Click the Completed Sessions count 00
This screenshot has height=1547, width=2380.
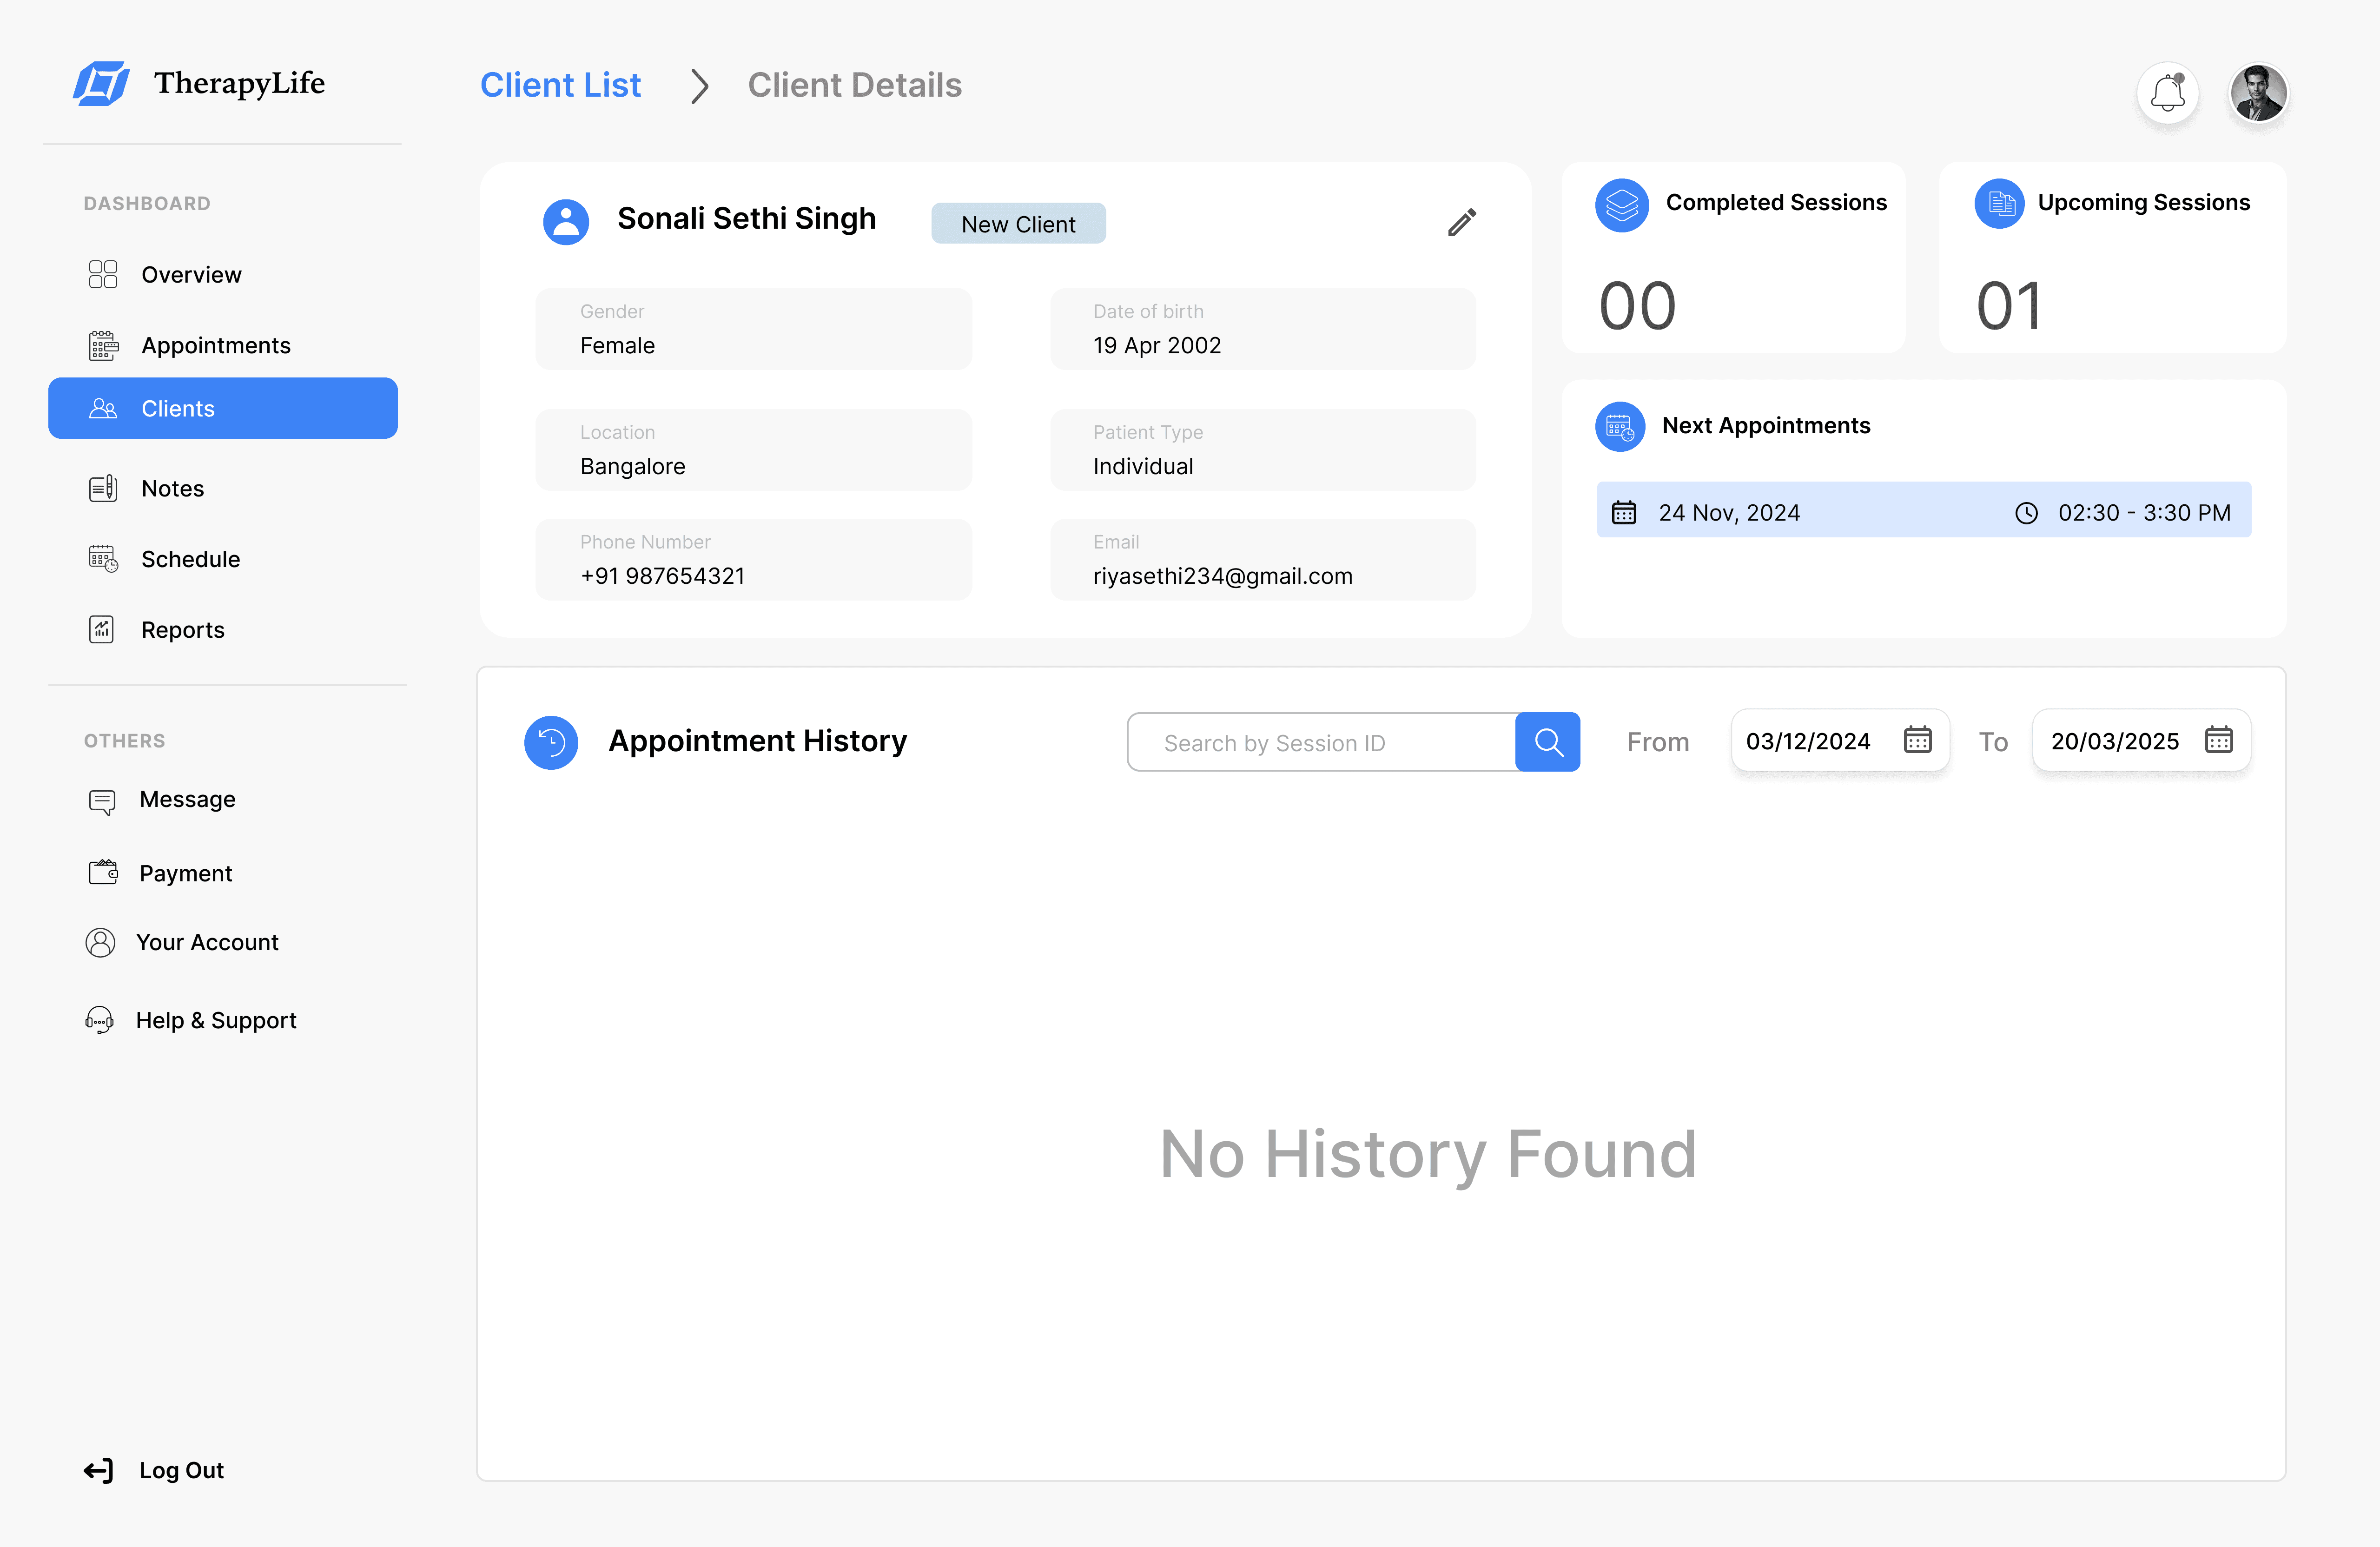[x=1637, y=306]
